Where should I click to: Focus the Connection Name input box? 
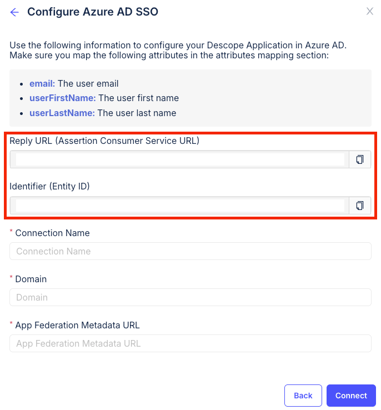[x=190, y=251]
